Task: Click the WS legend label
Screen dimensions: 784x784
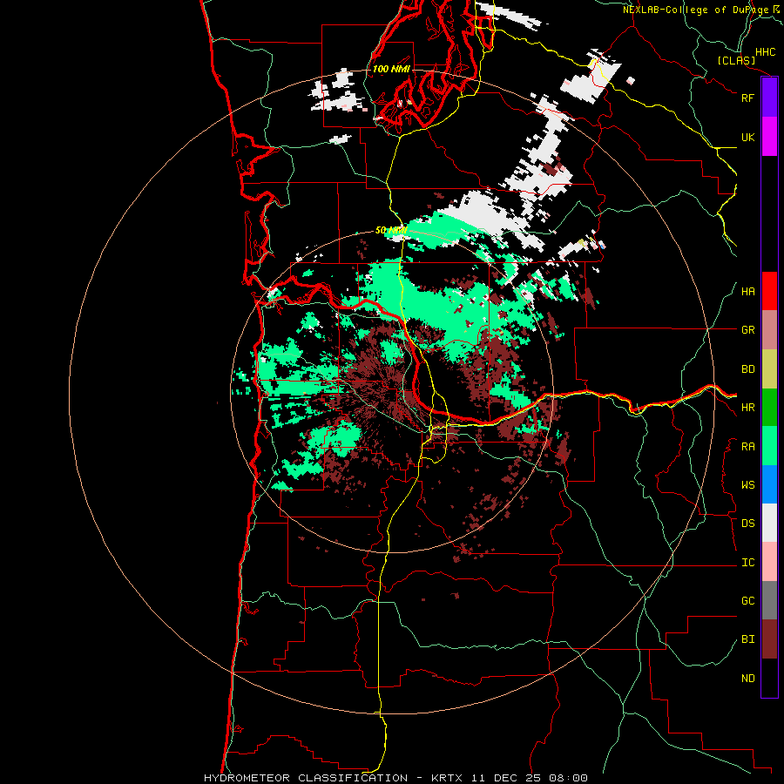Action: [x=747, y=485]
